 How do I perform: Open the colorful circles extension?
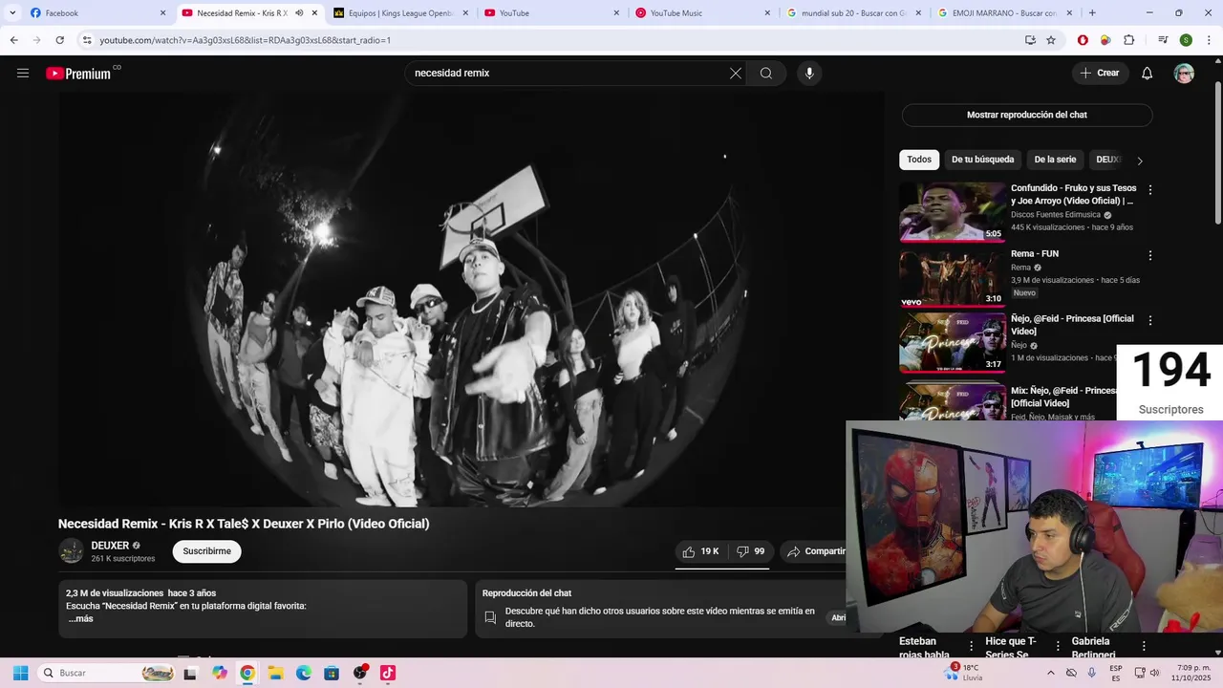point(1105,40)
